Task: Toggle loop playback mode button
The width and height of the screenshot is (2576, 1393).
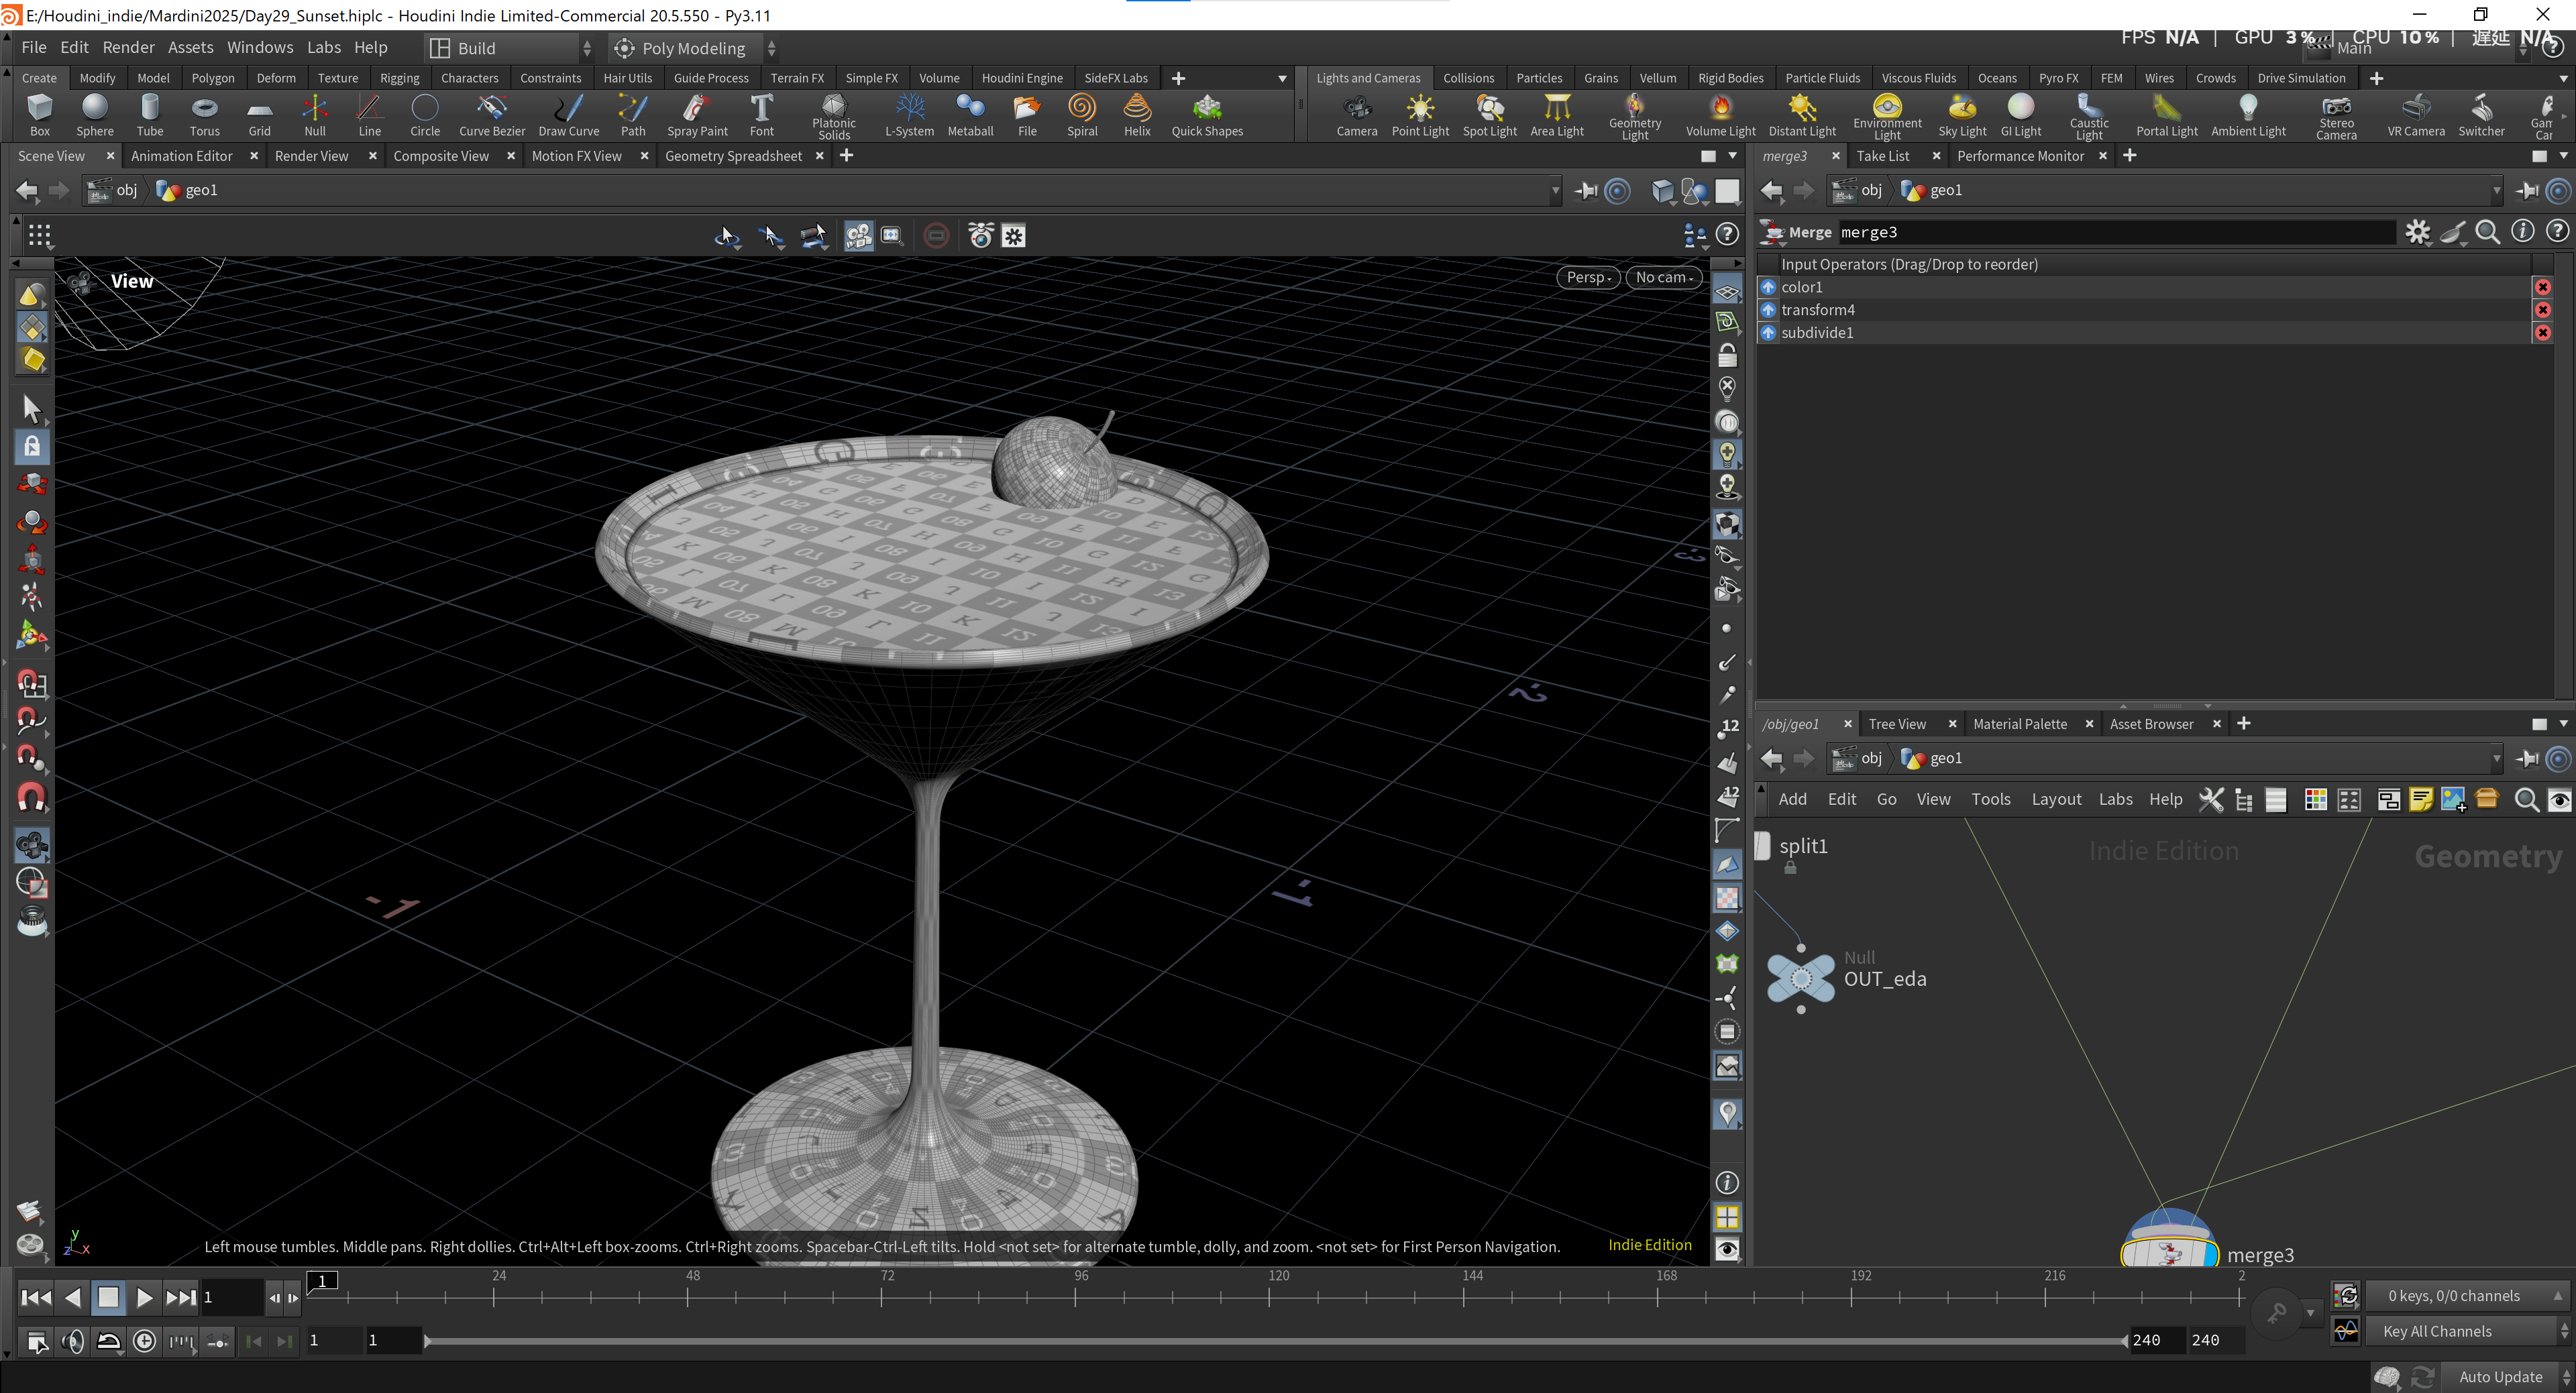Action: pyautogui.click(x=108, y=1341)
